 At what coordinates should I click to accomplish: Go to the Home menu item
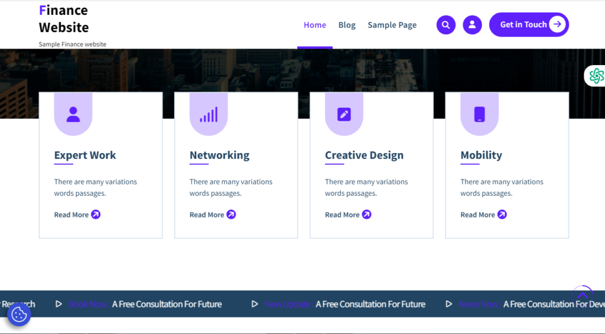pyautogui.click(x=315, y=25)
